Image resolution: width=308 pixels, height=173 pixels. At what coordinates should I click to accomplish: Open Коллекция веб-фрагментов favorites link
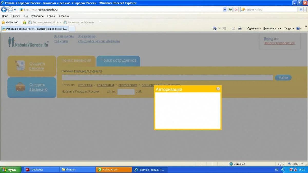pyautogui.click(x=82, y=22)
